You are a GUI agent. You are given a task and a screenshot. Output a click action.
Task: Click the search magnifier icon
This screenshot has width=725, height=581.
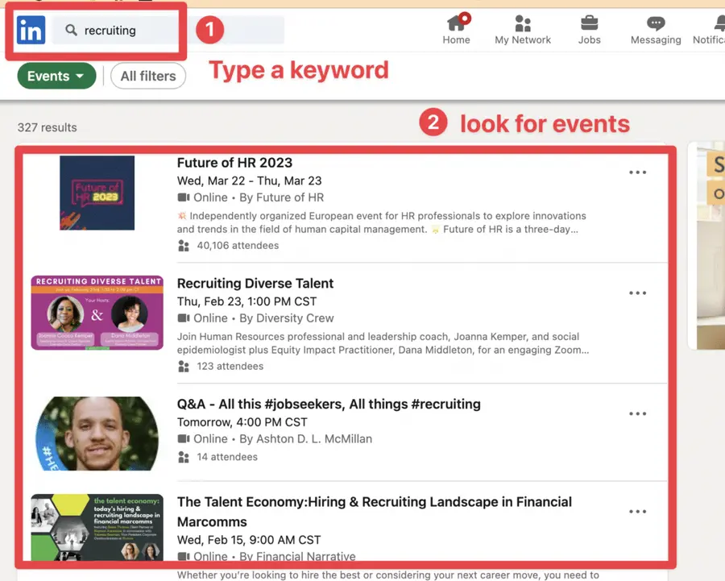pos(71,30)
